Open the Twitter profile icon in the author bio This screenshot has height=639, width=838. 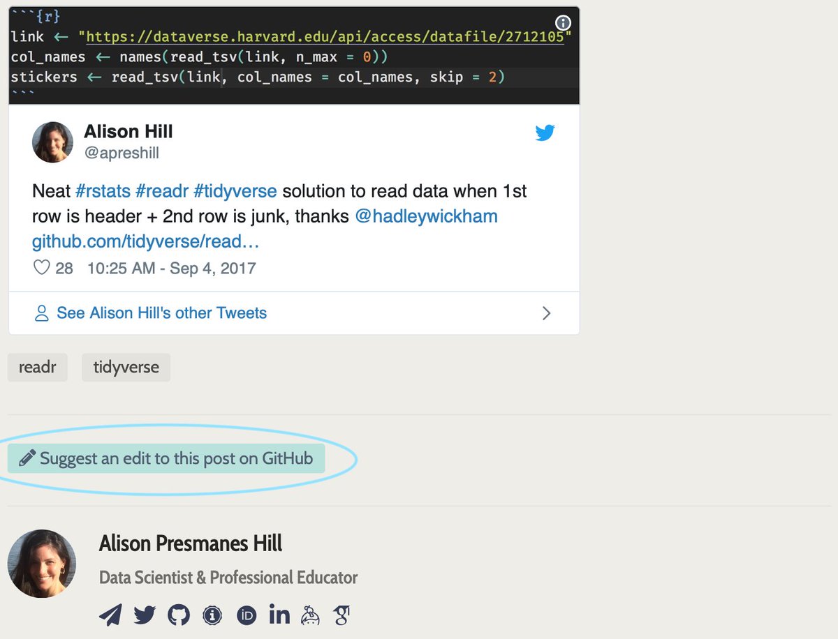click(x=145, y=615)
